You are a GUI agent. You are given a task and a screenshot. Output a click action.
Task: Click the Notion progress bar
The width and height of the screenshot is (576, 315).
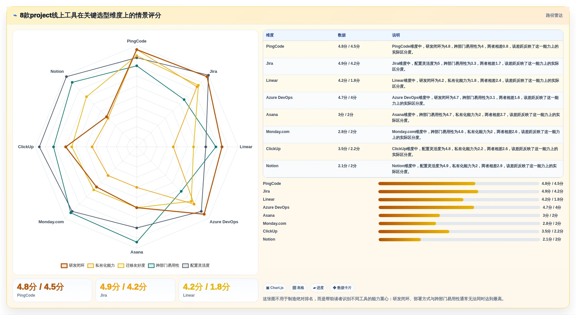459,240
